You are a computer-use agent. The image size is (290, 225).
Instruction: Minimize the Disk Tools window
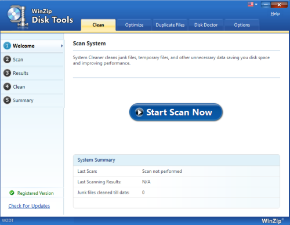pyautogui.click(x=266, y=5)
